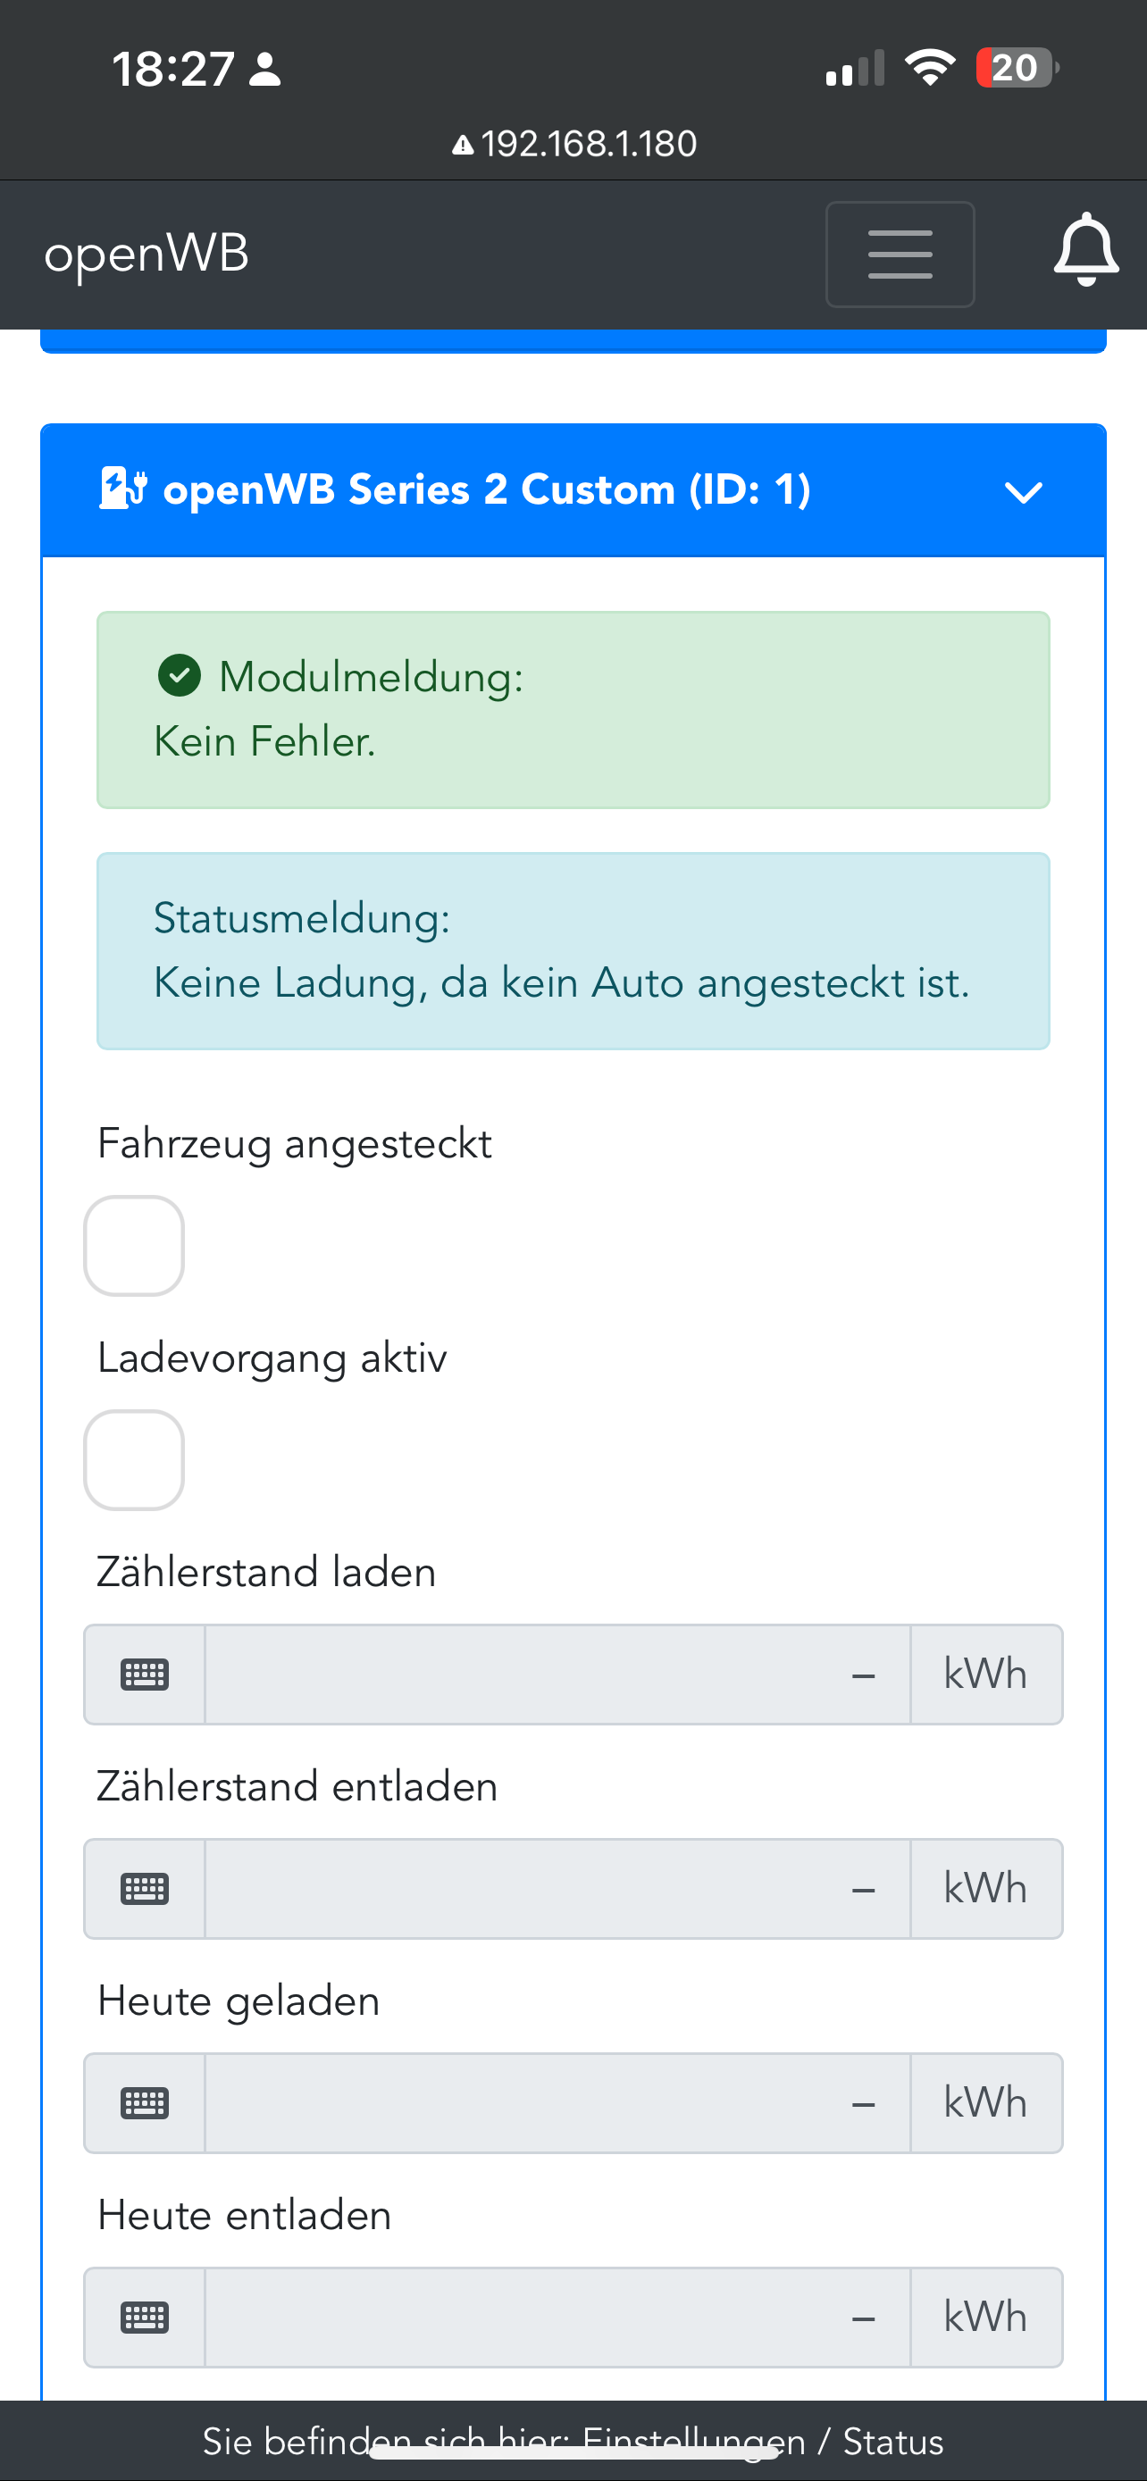Open the hamburger navigation menu
This screenshot has height=2481, width=1147.
pyautogui.click(x=900, y=255)
